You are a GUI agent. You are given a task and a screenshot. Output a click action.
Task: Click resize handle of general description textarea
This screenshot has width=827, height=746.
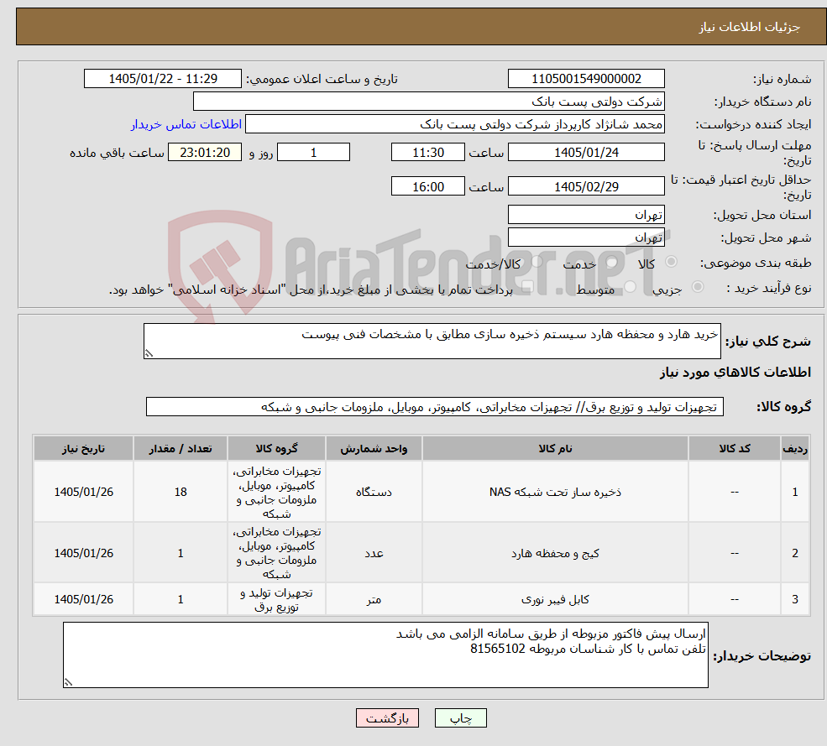(x=149, y=354)
